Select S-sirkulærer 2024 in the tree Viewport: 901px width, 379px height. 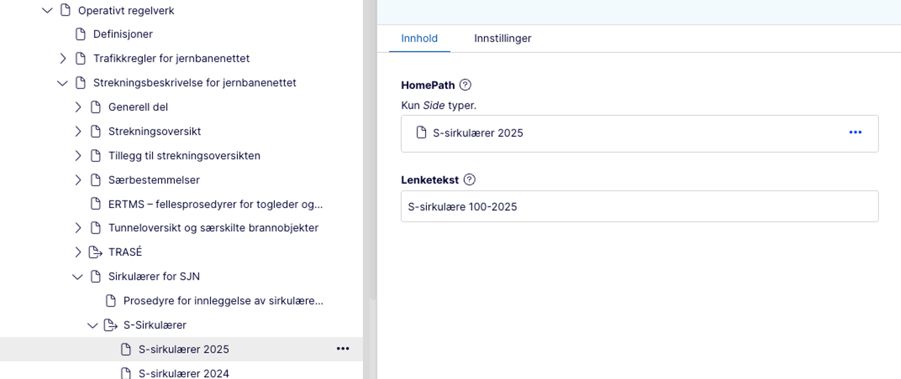tap(184, 373)
